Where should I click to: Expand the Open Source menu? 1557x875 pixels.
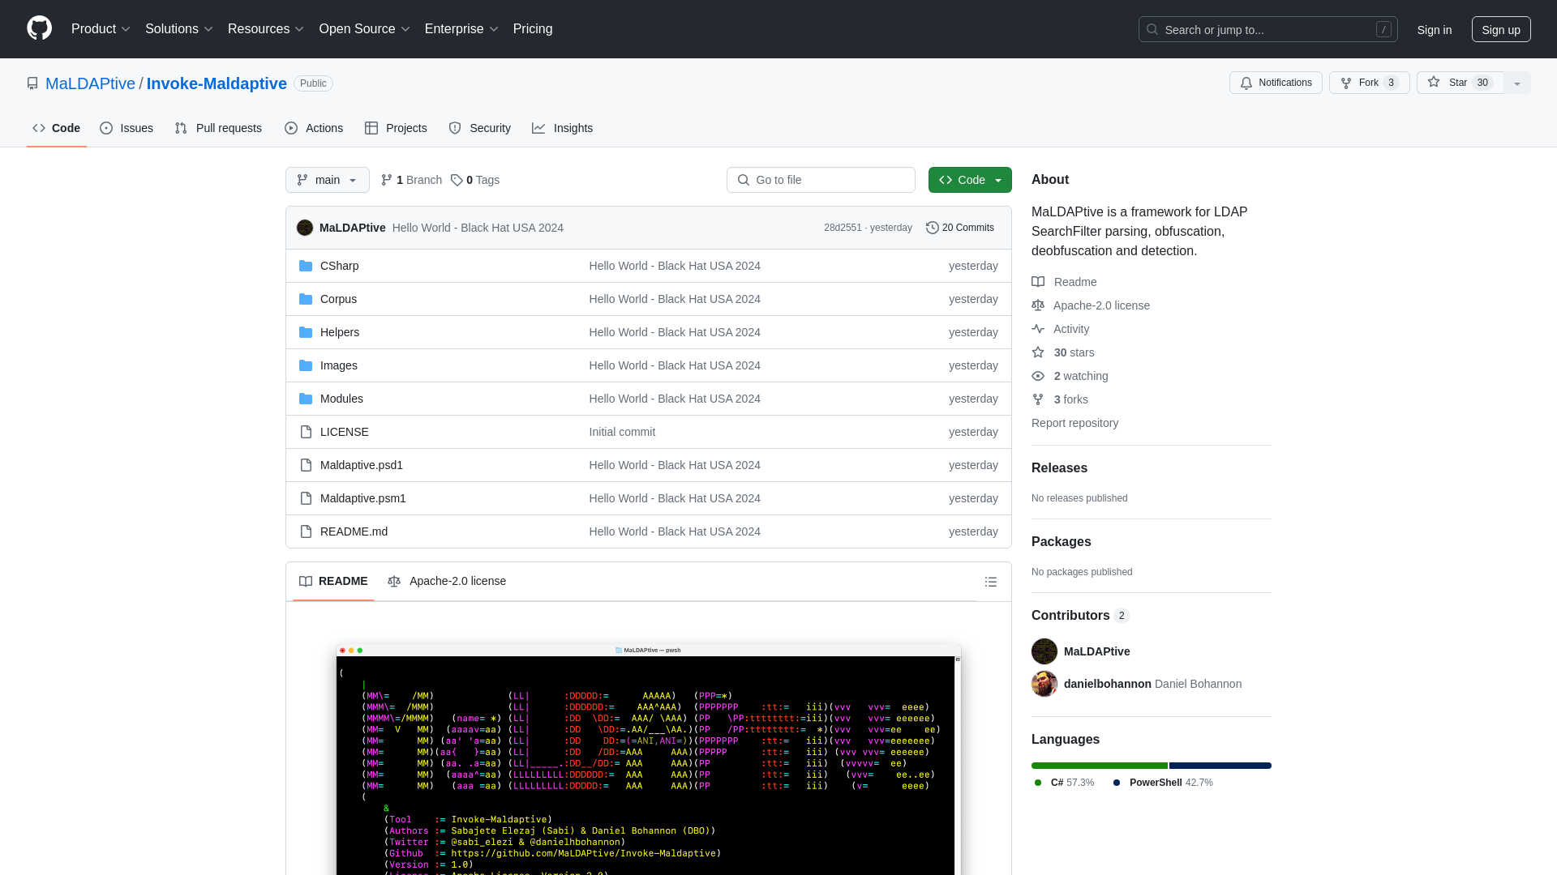click(x=365, y=29)
